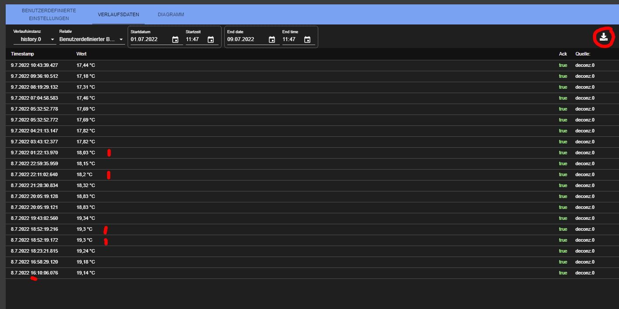Select timestamp 9.7.2022 09:36:10.512
Image resolution: width=619 pixels, height=309 pixels.
click(x=35, y=76)
